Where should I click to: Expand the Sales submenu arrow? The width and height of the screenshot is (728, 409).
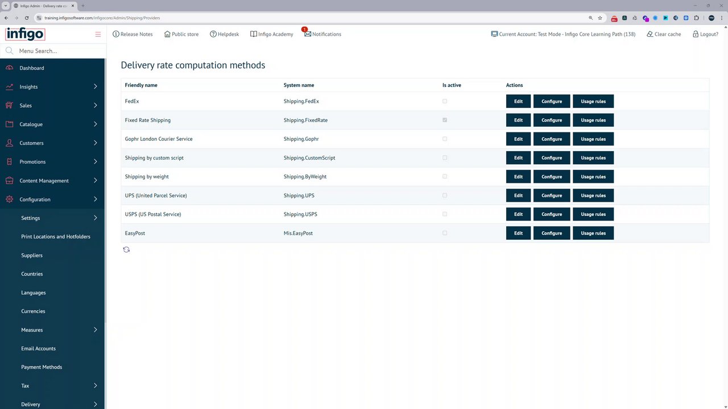96,106
